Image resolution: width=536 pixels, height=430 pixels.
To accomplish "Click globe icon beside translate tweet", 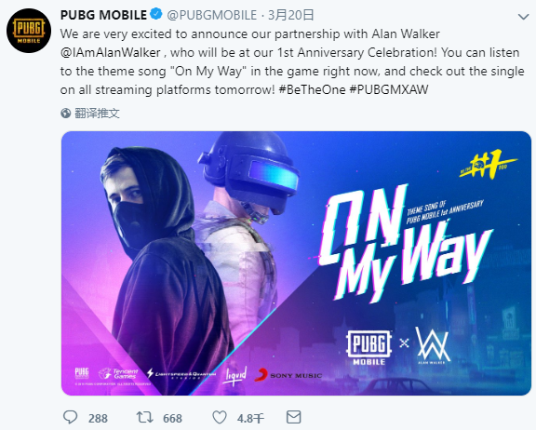I will click(x=66, y=114).
